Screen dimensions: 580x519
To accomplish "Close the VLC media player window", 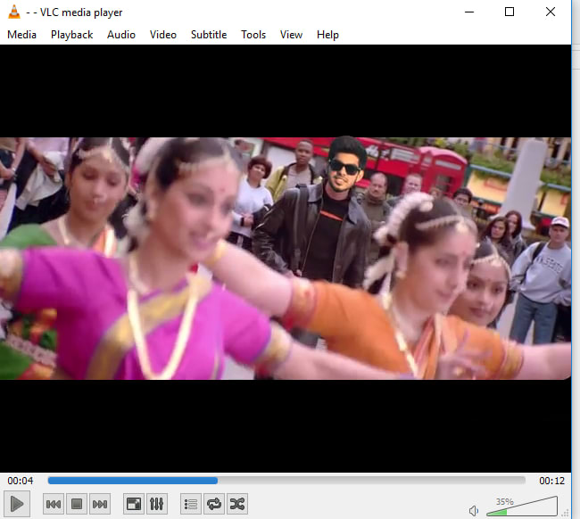I will [550, 12].
